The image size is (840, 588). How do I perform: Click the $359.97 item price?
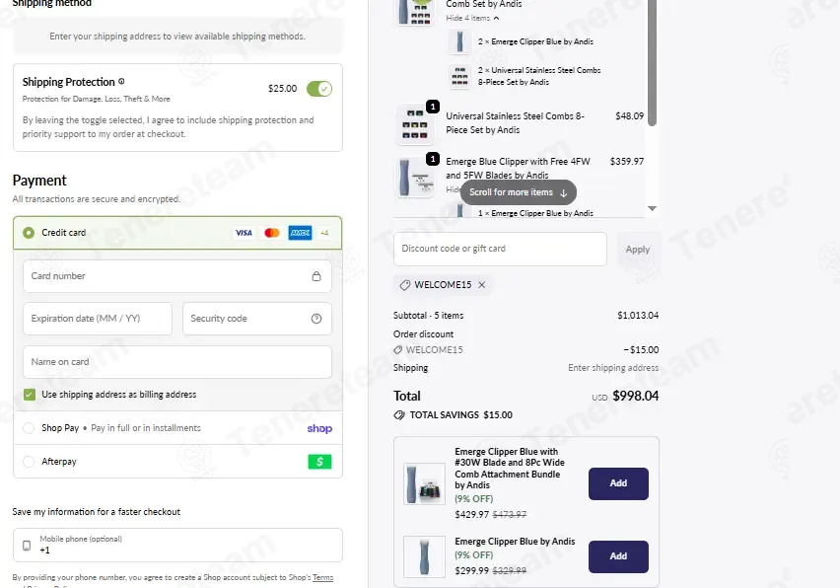point(627,162)
